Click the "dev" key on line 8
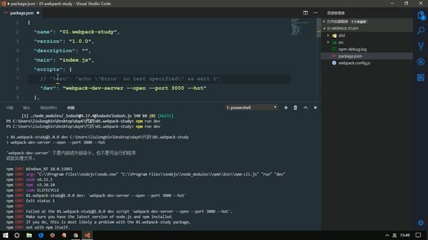 (48, 88)
